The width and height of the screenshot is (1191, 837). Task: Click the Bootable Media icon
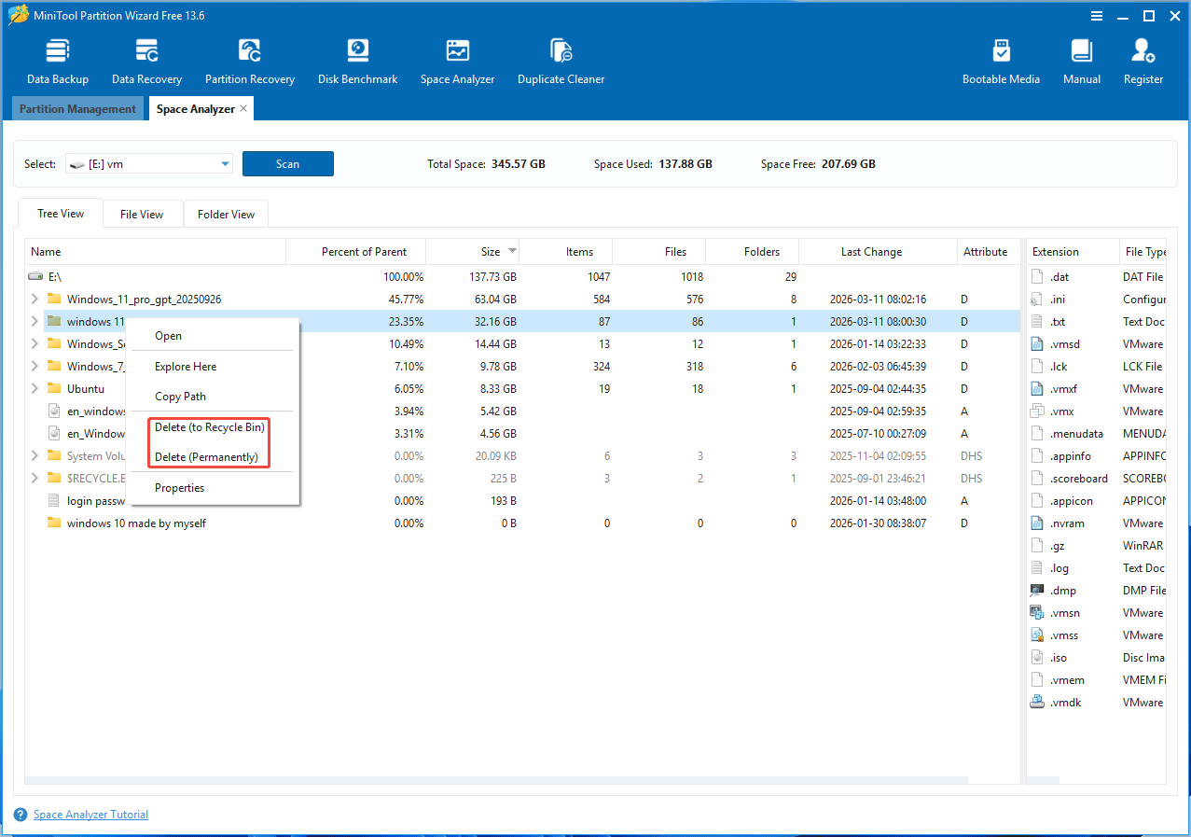pyautogui.click(x=1001, y=59)
